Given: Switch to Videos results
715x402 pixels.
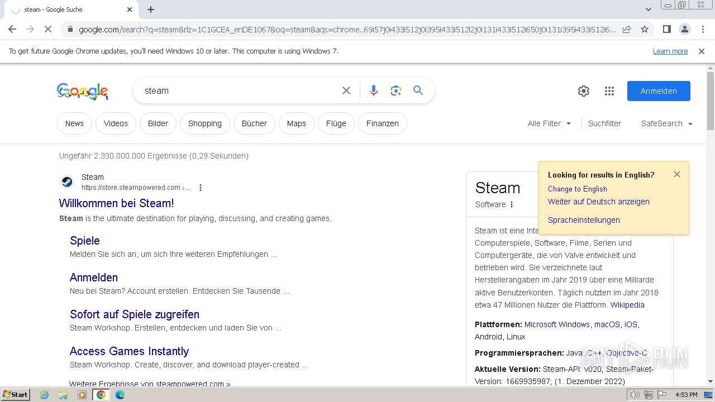Looking at the screenshot, I should coord(116,123).
